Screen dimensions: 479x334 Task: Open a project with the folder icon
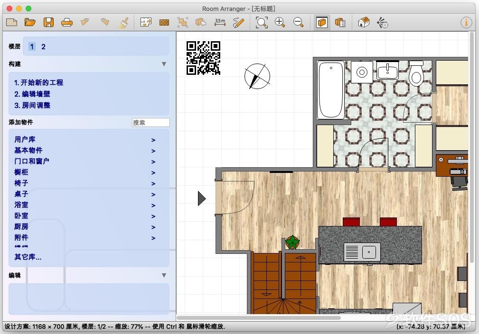click(30, 22)
